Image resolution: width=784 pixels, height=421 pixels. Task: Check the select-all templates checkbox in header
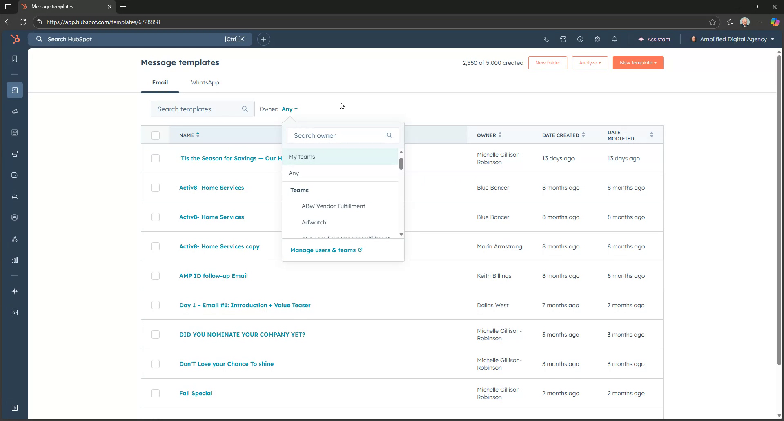(x=156, y=135)
